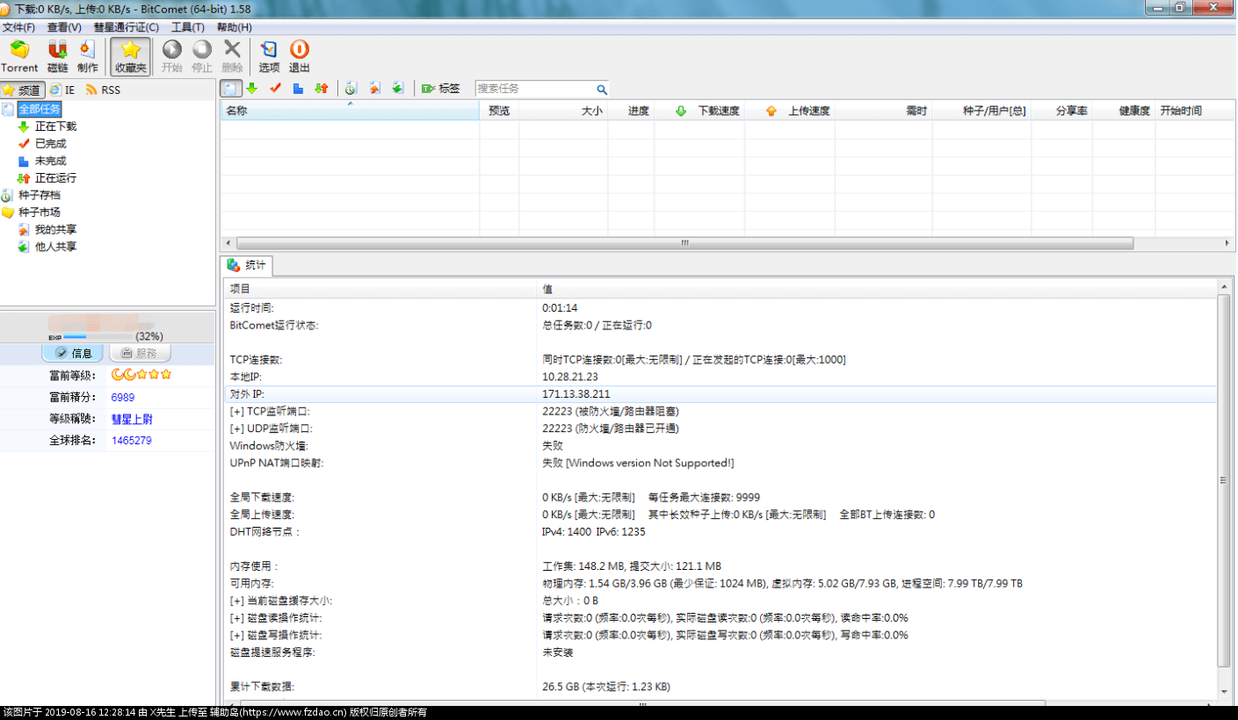Filter by completed red checkmark icon
1238x720 pixels.
pyautogui.click(x=275, y=89)
